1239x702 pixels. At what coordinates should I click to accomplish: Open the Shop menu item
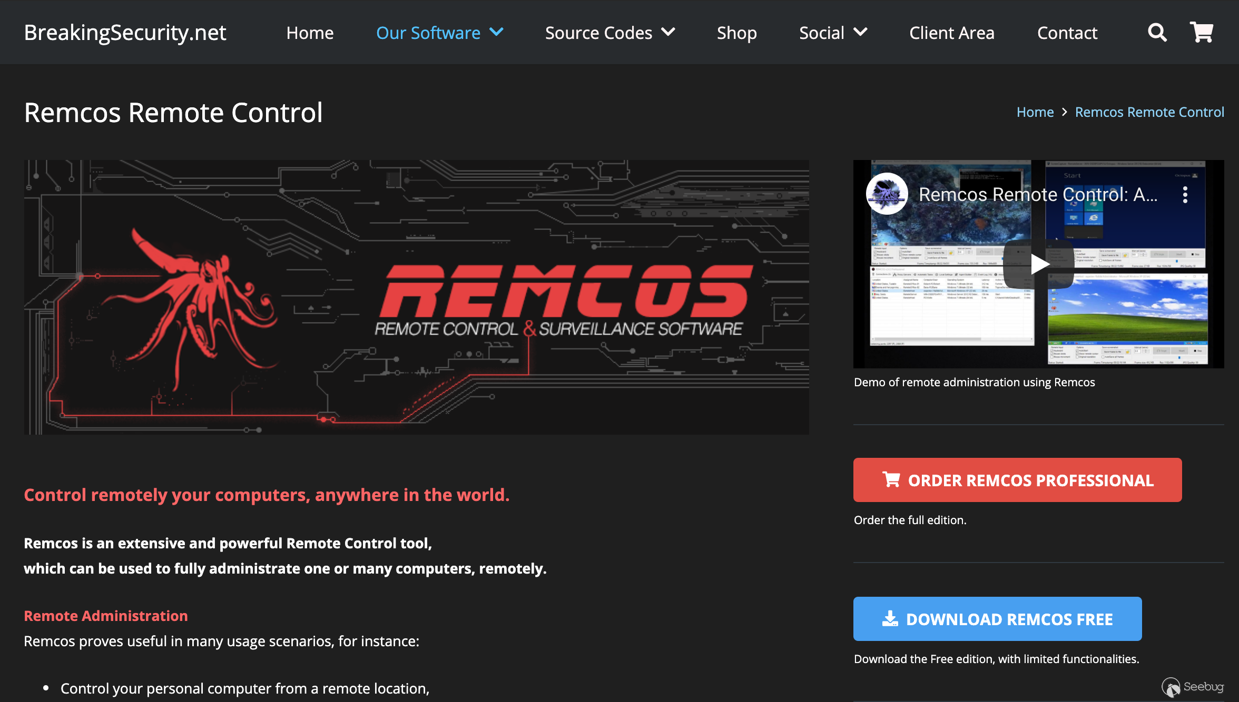[x=736, y=33]
